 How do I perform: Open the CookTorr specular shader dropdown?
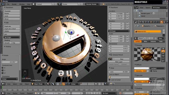(157, 79)
